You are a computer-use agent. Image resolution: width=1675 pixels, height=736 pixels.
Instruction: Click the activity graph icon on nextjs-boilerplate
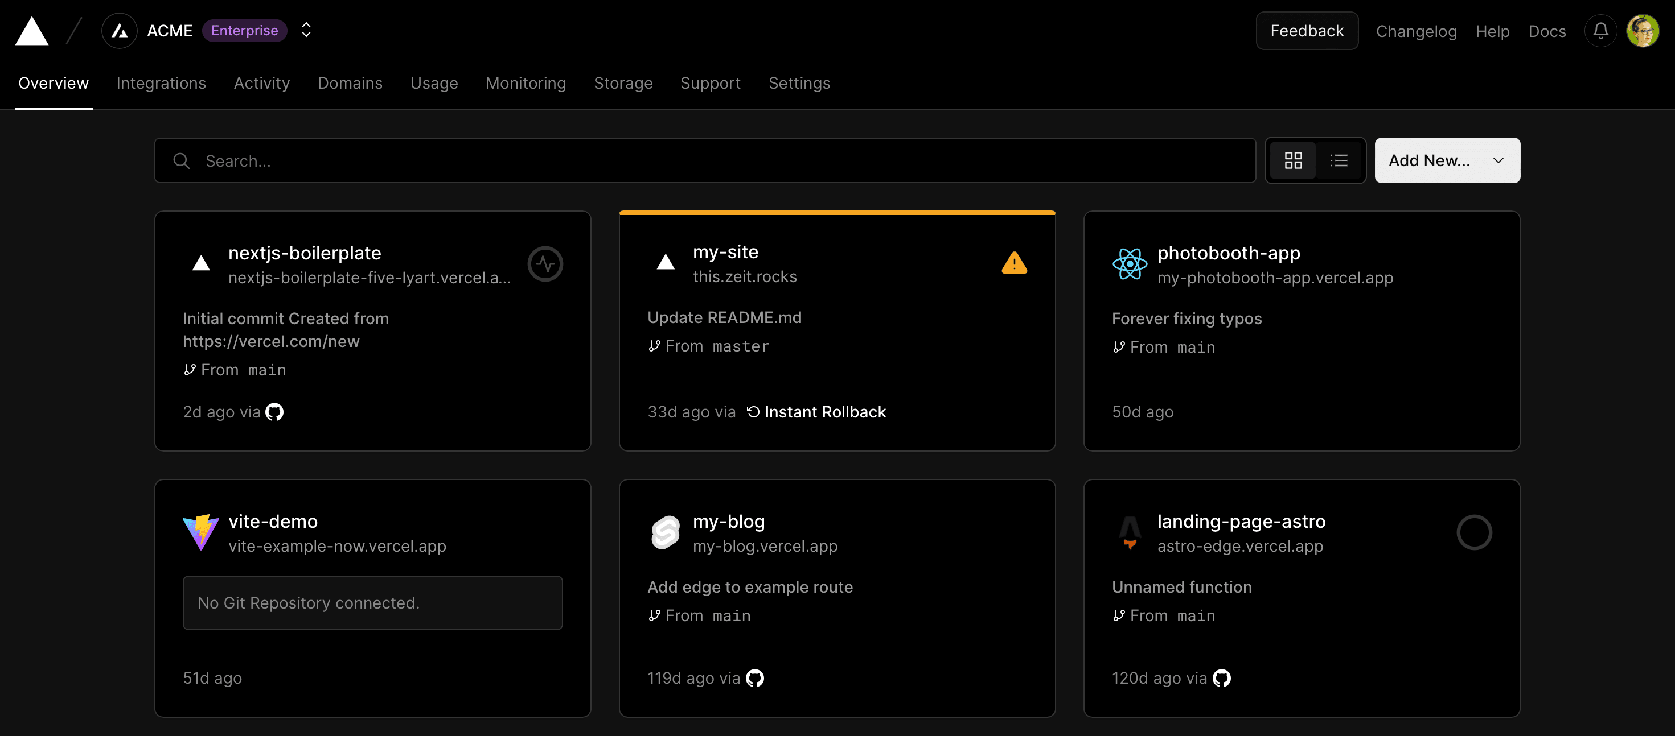[x=545, y=264]
